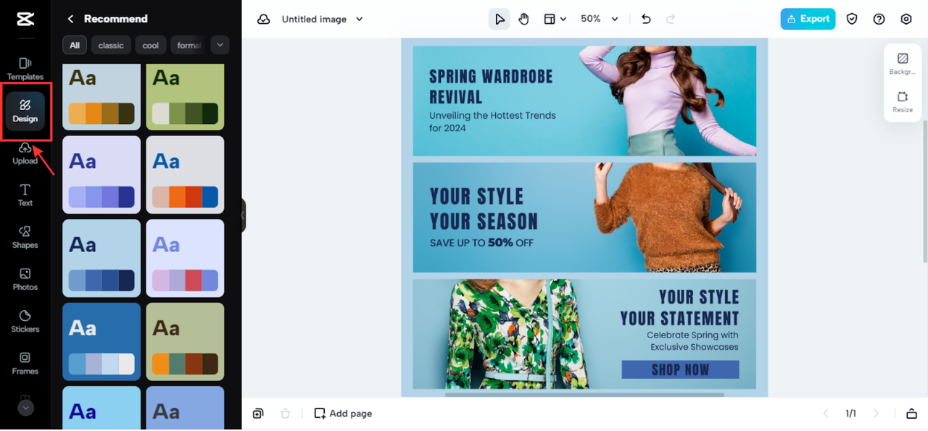Select the Your Style Your Statement heading
The width and height of the screenshot is (928, 431).
pos(679,308)
